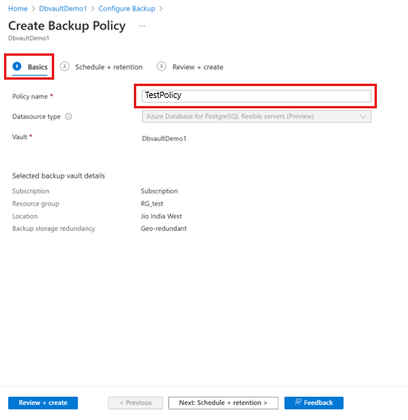Select the Basics tab
The width and height of the screenshot is (408, 420).
pyautogui.click(x=37, y=67)
